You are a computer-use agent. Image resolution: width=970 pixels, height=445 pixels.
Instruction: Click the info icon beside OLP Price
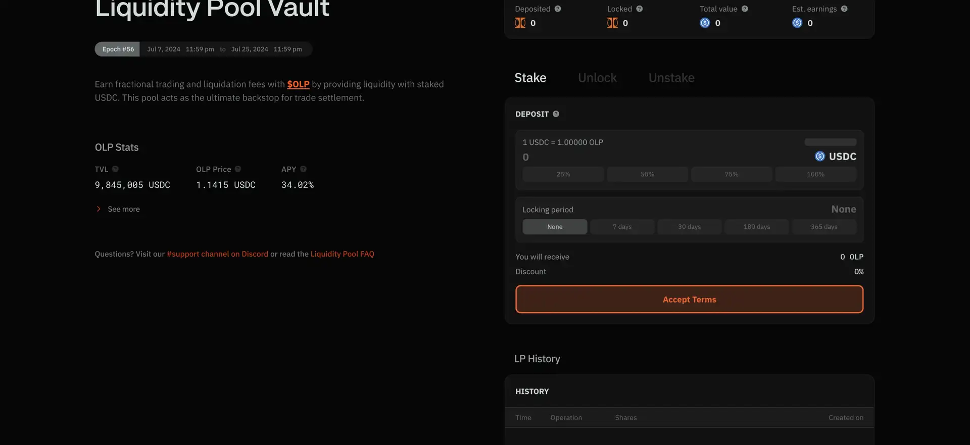click(238, 169)
